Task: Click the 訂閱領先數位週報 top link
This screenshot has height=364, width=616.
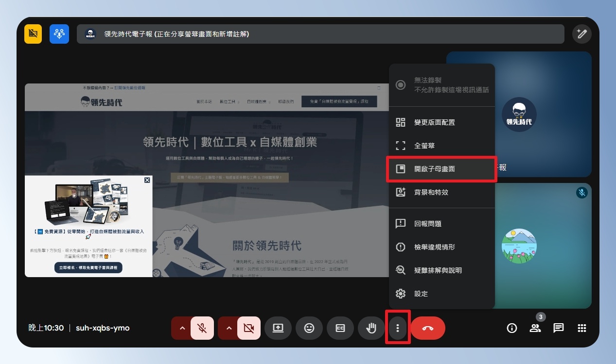Action: pos(130,88)
